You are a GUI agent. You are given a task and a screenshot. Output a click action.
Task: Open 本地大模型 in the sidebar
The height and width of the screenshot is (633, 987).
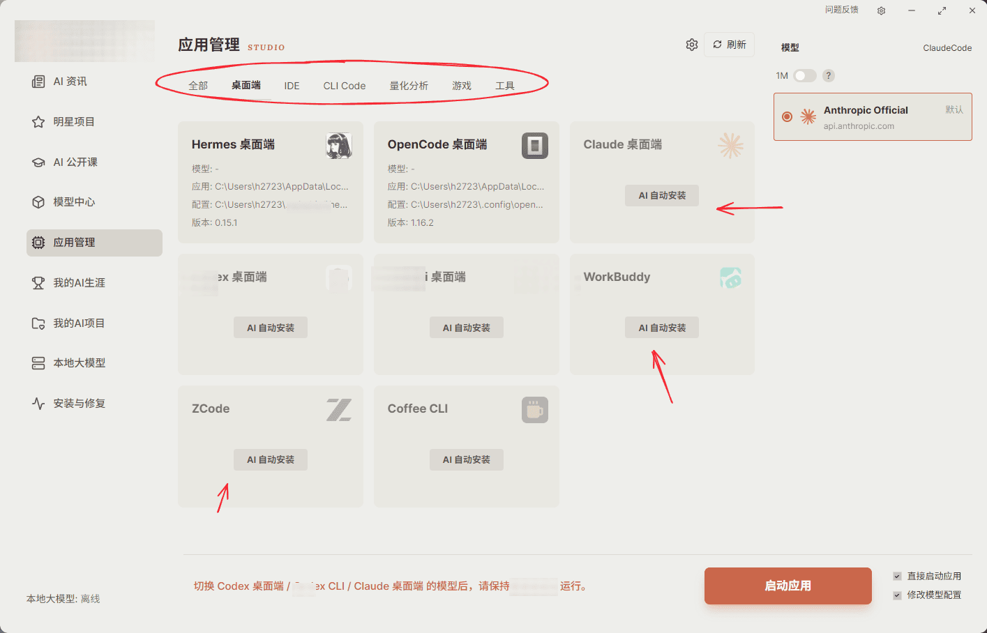point(94,363)
